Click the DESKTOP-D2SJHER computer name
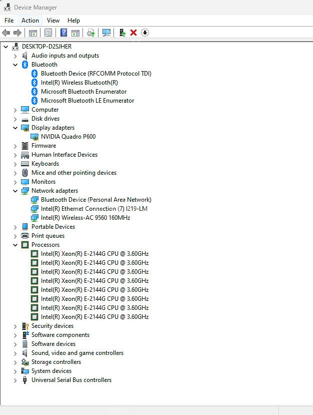 click(x=47, y=47)
